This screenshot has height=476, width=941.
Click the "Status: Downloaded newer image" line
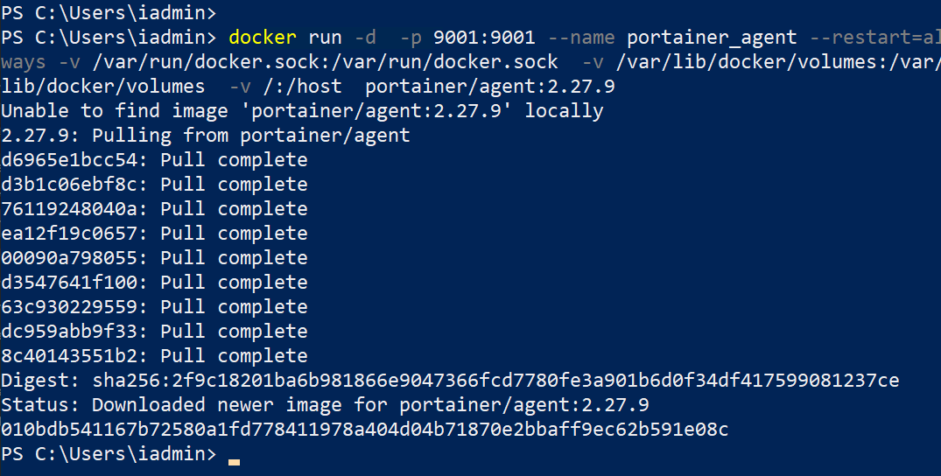325,405
